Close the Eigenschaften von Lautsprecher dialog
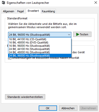Image resolution: width=99 pixels, height=112 pixels. [x=96, y=3]
